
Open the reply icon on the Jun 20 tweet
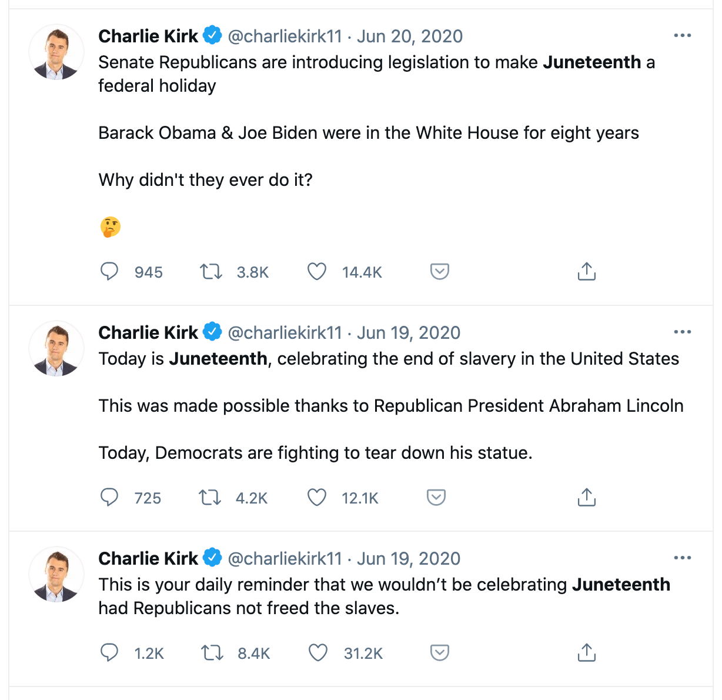pyautogui.click(x=109, y=272)
